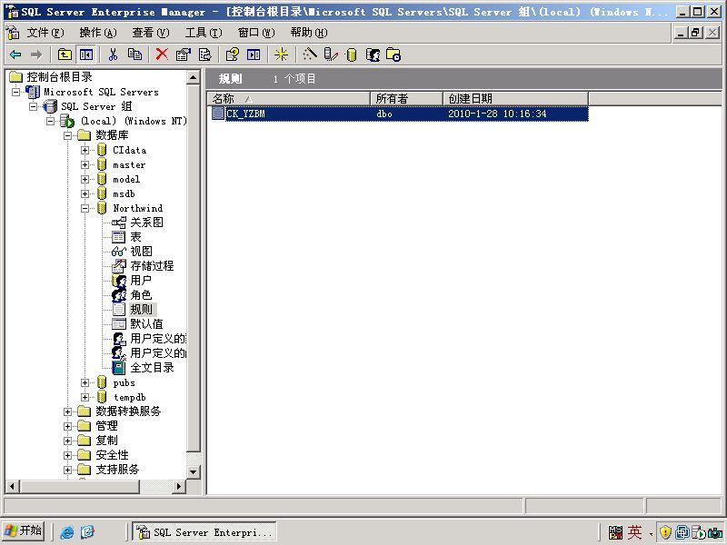Select 视图 under Northwind
Viewport: 727px width, 545px height.
141,252
